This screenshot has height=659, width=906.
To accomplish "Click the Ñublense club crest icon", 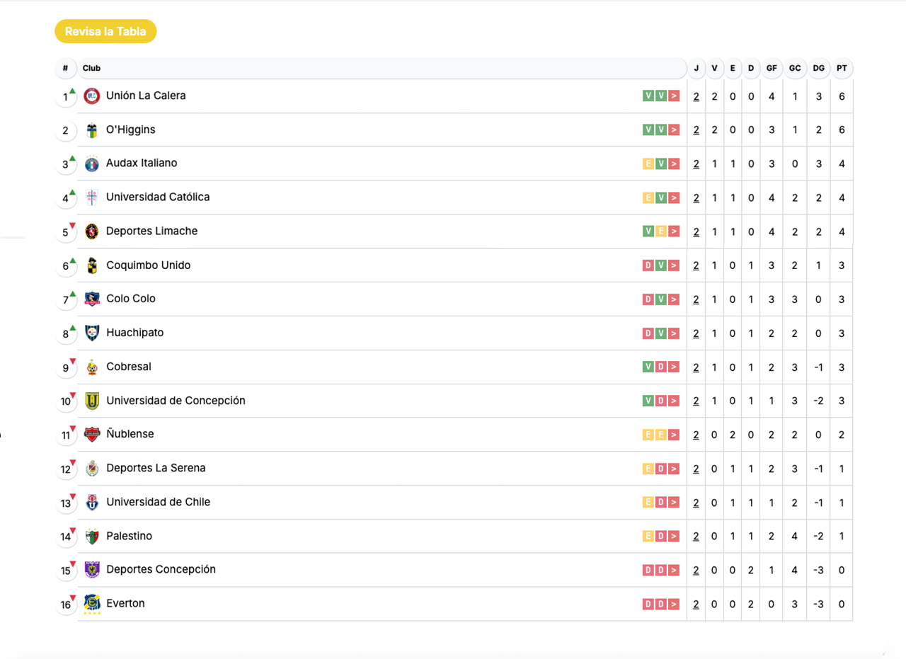I will point(92,435).
